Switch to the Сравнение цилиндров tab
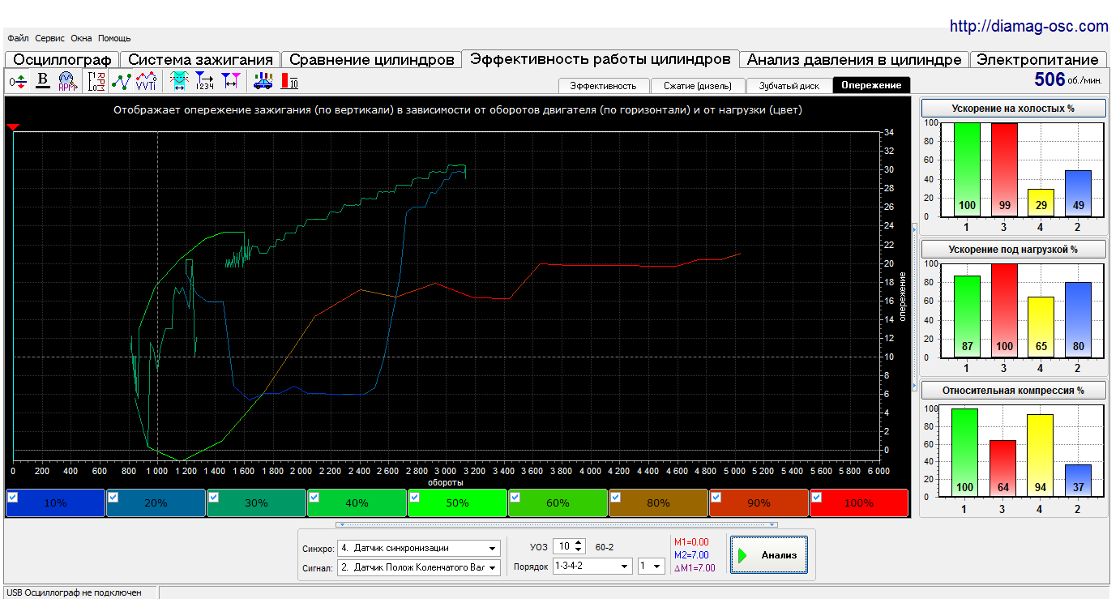This screenshot has width=1120, height=603. coord(371,60)
